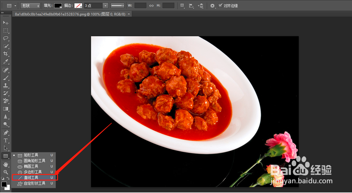Select the Move tool
Viewport: 352px width, 193px height.
tap(6, 23)
